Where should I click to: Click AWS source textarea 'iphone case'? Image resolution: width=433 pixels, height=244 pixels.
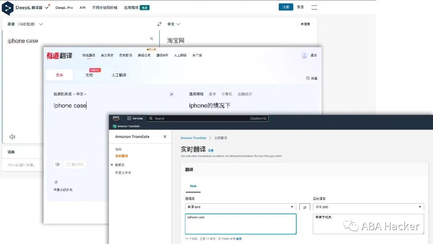(x=241, y=224)
